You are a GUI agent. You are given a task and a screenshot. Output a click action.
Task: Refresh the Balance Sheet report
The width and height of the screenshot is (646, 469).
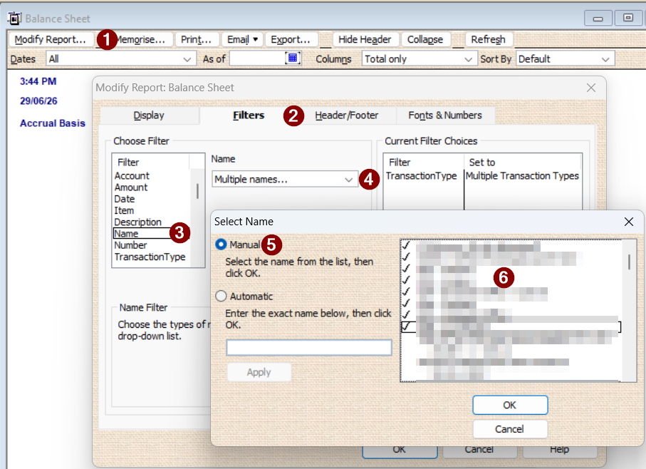(x=488, y=40)
